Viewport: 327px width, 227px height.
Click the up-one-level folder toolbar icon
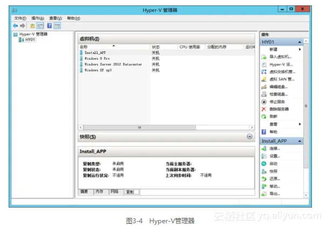pyautogui.click(x=32, y=26)
